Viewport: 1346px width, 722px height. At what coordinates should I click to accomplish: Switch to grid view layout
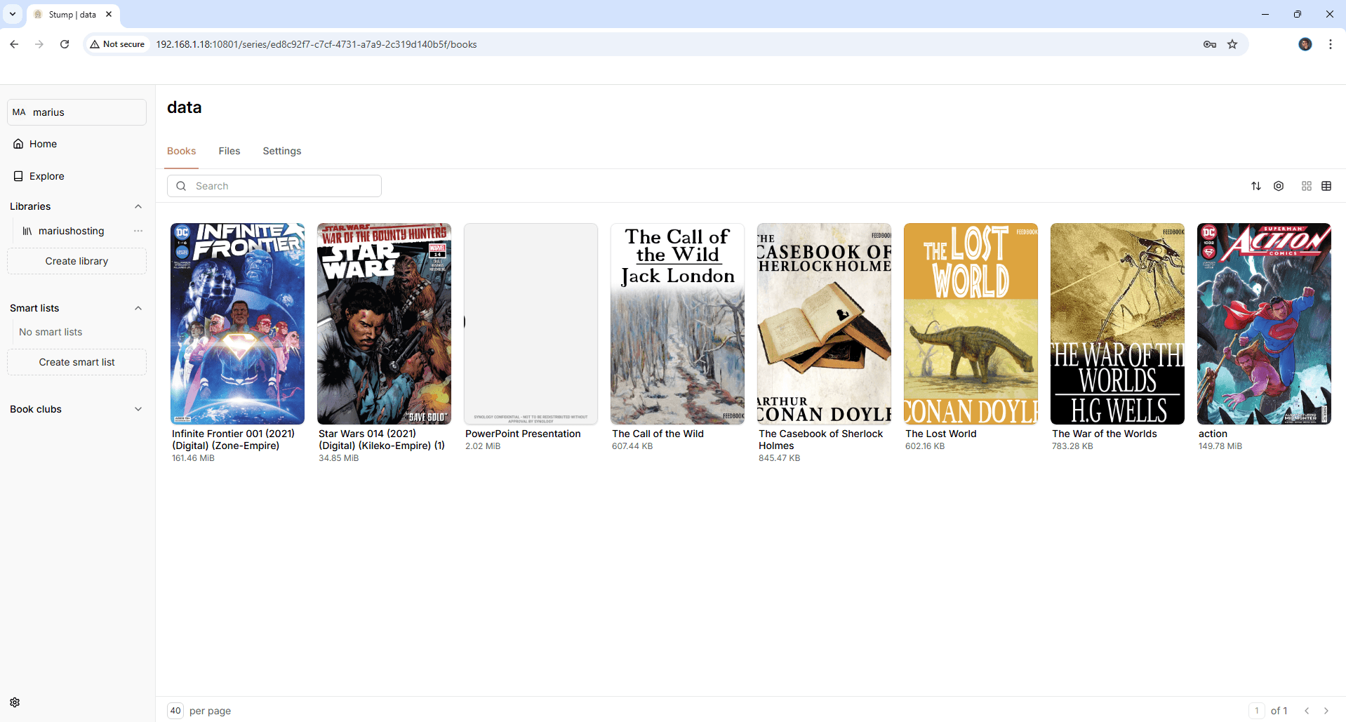point(1306,186)
